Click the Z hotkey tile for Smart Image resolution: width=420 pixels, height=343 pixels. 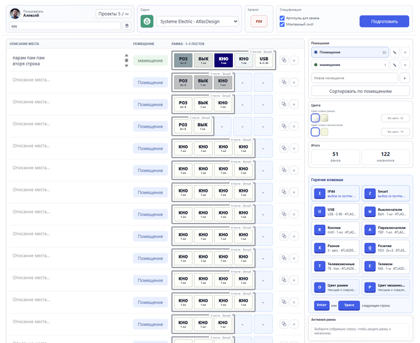386,193
